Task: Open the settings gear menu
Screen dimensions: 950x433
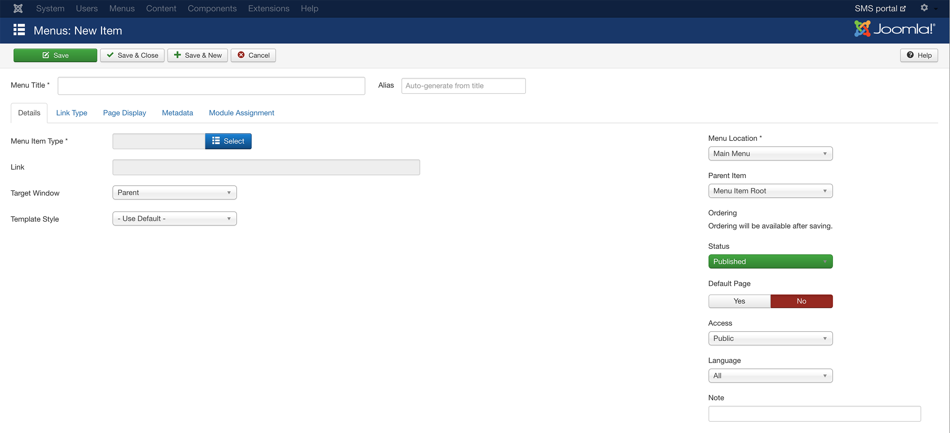Action: coord(925,8)
